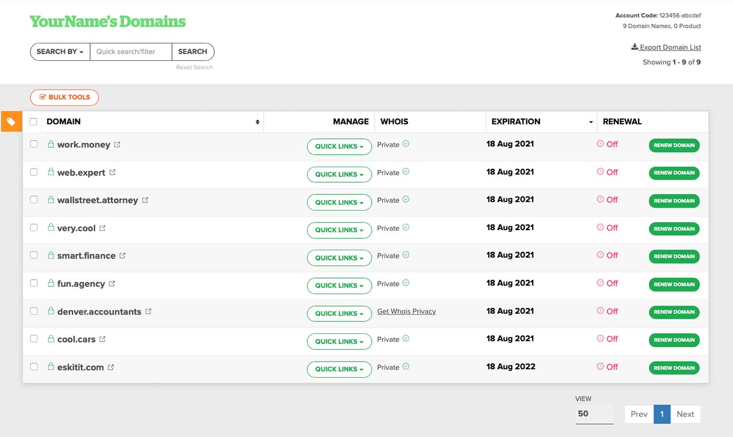Sort by the DOMAIN column arrows

coord(257,122)
